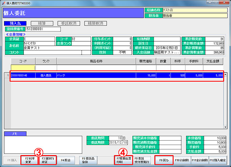Click the 会員証 field in member info
This screenshot has height=167, width=231.
pos(39,39)
